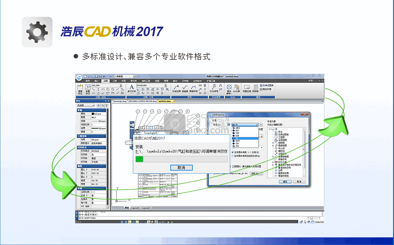Click the Print icon in quick access toolbar
The height and width of the screenshot is (245, 394).
tap(100, 76)
